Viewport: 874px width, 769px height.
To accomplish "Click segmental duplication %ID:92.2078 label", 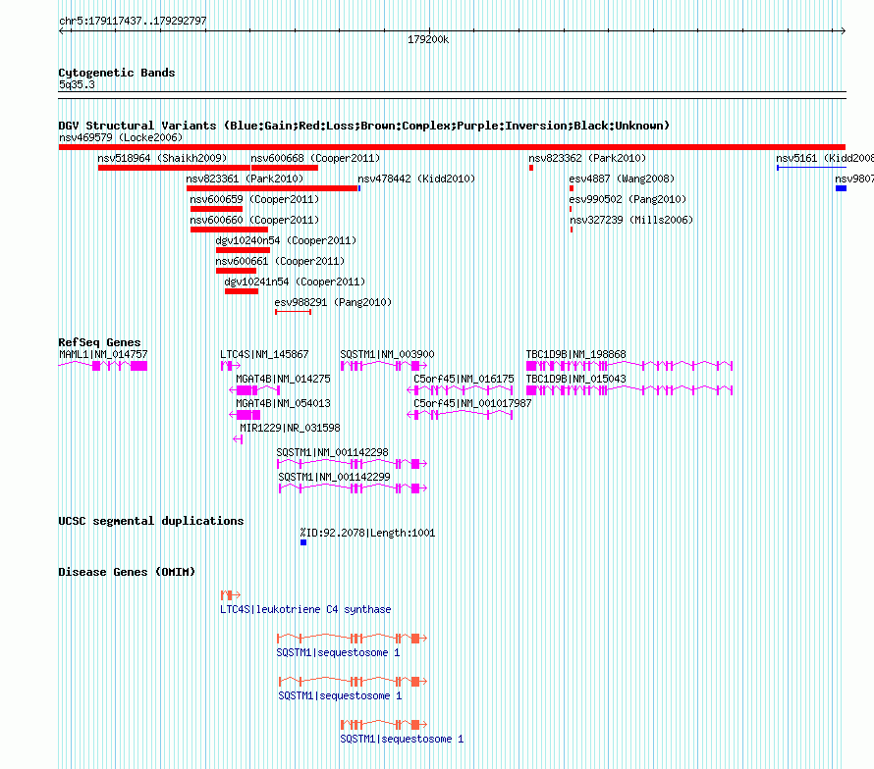I will [x=367, y=533].
